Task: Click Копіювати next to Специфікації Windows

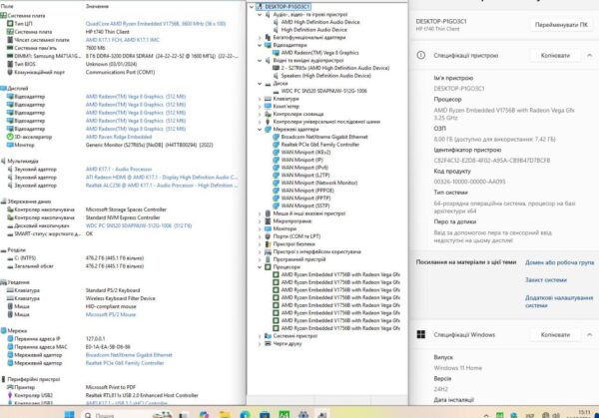Action: click(x=555, y=335)
